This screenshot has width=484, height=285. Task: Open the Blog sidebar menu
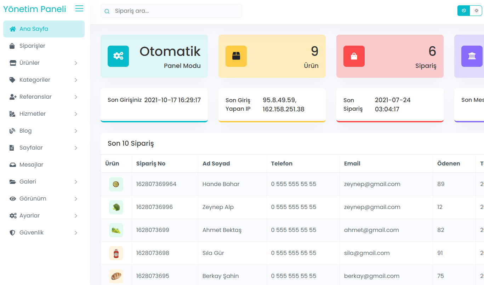[25, 131]
